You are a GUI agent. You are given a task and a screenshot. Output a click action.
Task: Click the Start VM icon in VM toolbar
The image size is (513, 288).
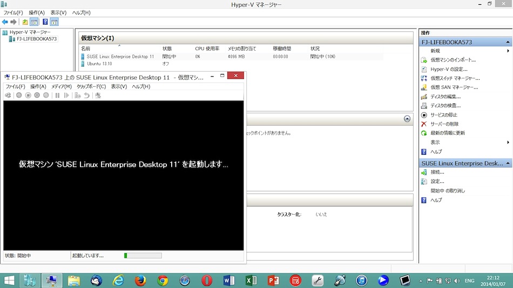(x=19, y=95)
